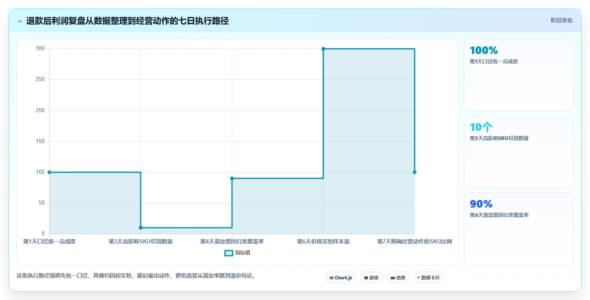Click the 指标值 legend color box
This screenshot has height=300, width=590.
pos(229,253)
